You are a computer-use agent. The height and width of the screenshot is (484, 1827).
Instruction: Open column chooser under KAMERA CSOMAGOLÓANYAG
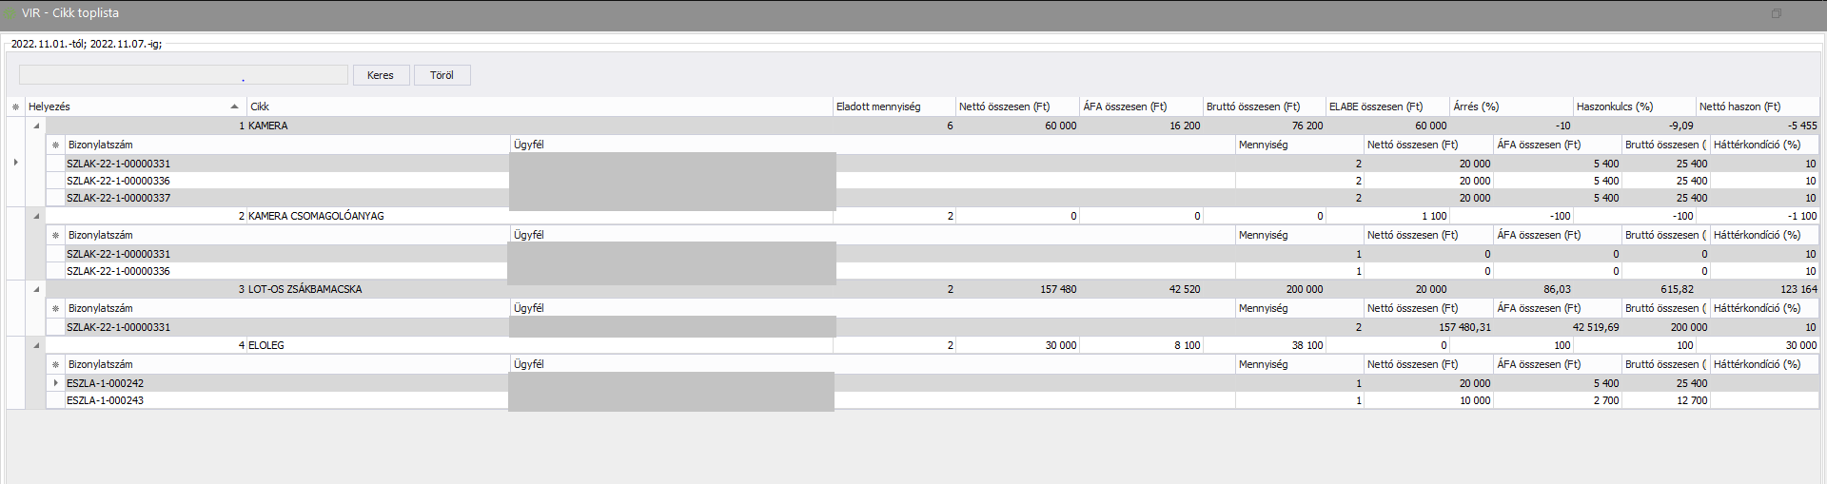point(56,236)
